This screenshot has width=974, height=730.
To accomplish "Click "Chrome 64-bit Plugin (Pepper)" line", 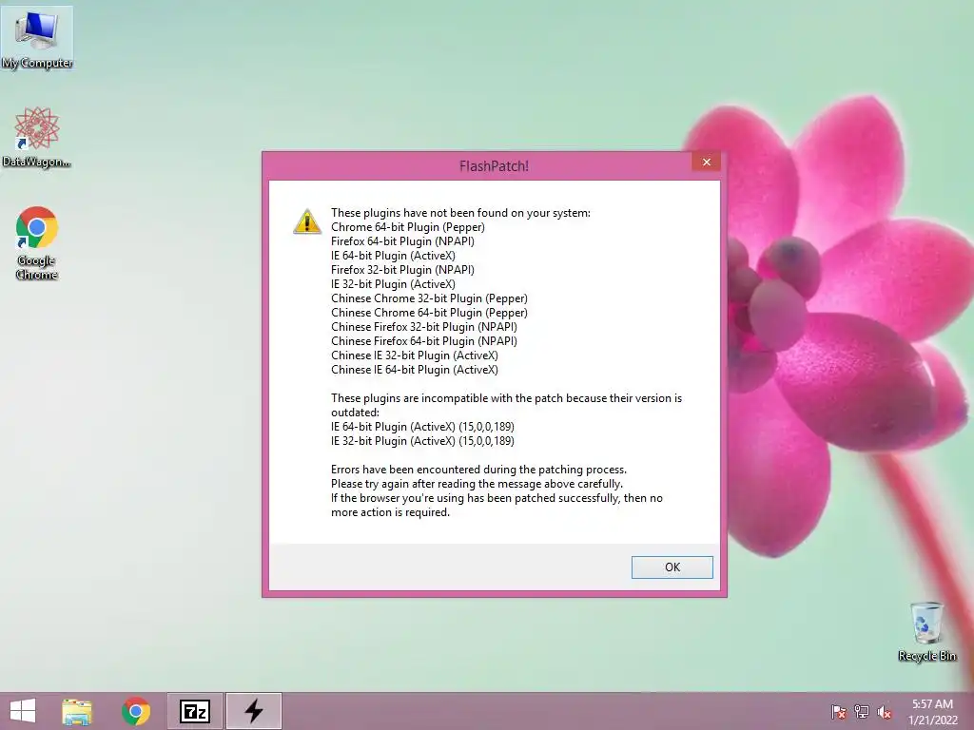I will pos(407,227).
